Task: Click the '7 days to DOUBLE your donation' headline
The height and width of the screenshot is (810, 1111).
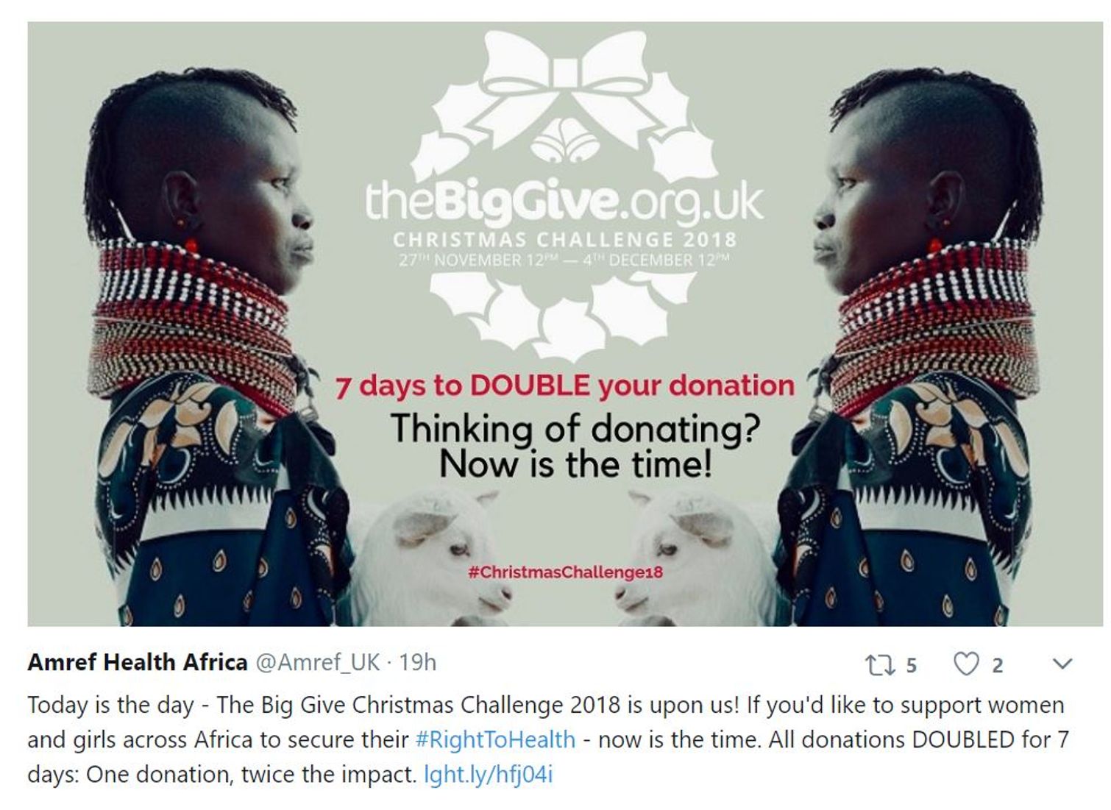Action: tap(565, 386)
